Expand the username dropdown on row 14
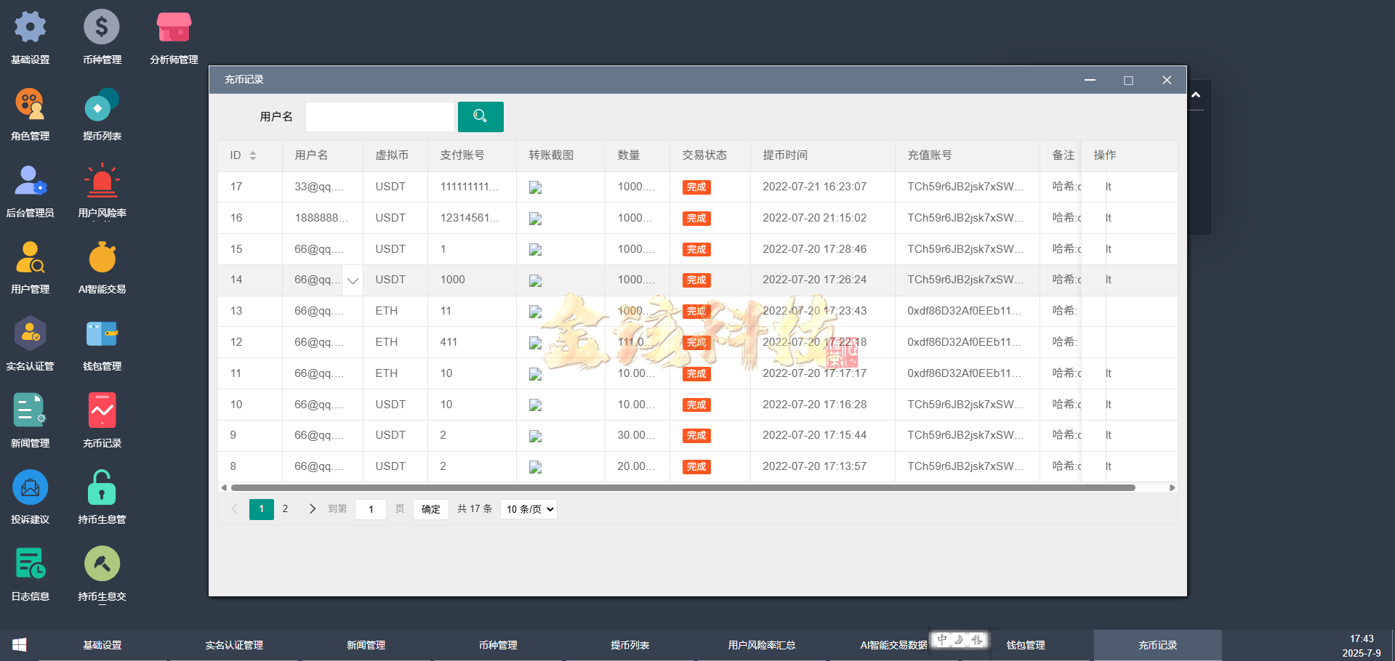Viewport: 1395px width, 661px height. pyautogui.click(x=353, y=280)
